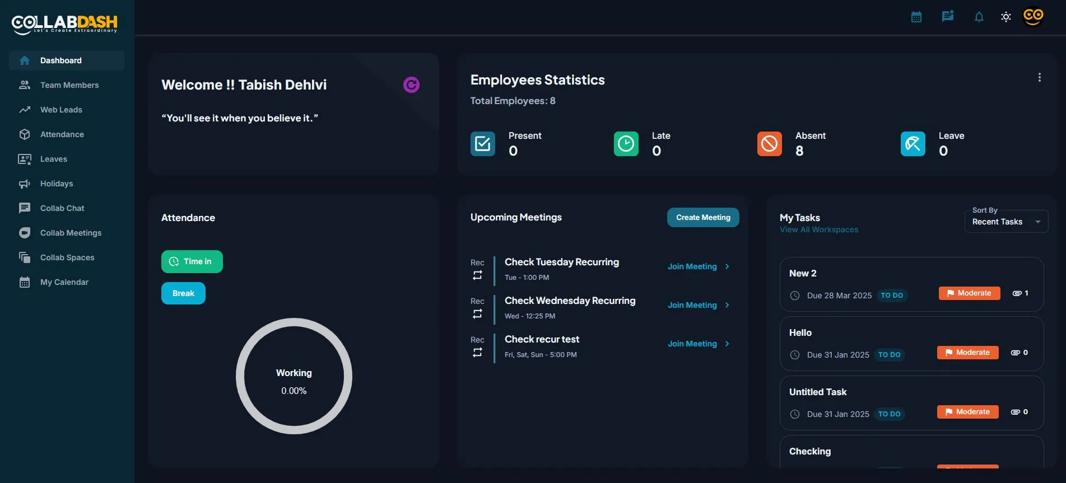Toggle light/dark theme sun icon

pos(1006,17)
